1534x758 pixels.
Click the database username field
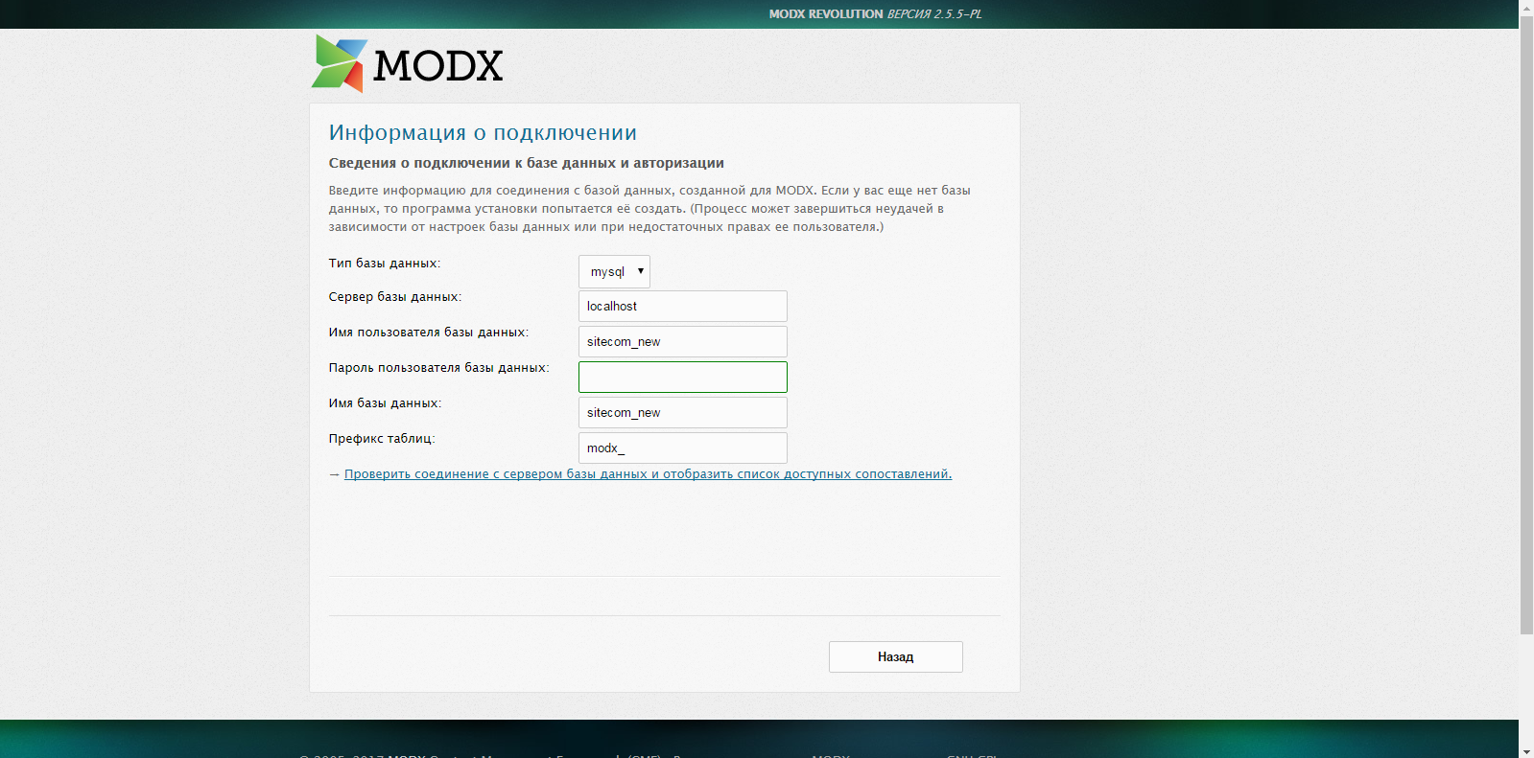pyautogui.click(x=683, y=342)
